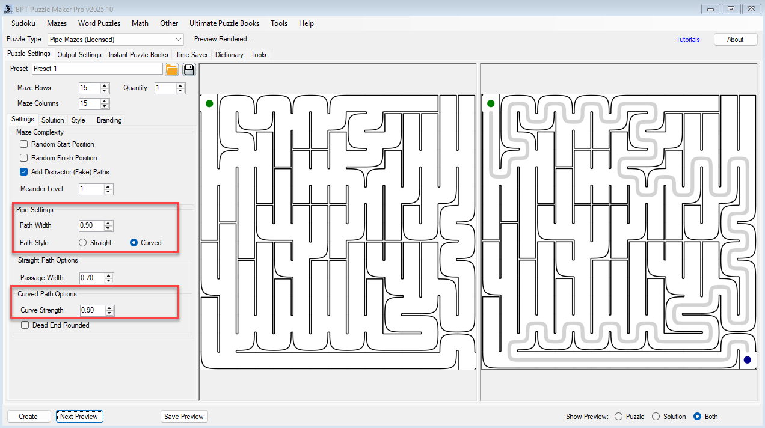
Task: Switch to the Output Settings tab
Action: (x=79, y=54)
